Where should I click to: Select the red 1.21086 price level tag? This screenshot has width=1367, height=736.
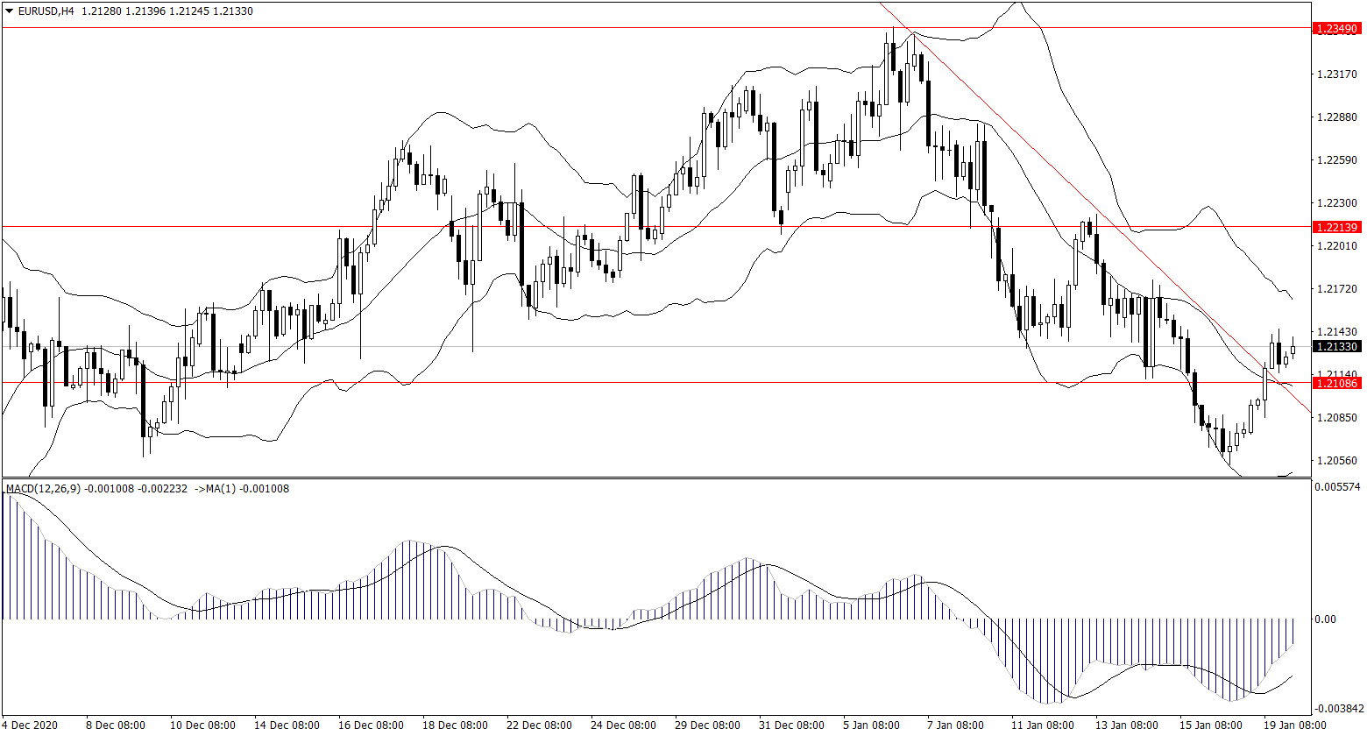pyautogui.click(x=1336, y=383)
